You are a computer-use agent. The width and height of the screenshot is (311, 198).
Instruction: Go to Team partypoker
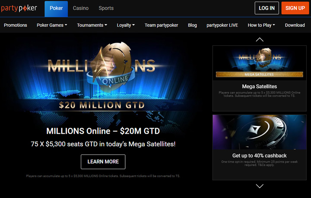[x=161, y=25]
